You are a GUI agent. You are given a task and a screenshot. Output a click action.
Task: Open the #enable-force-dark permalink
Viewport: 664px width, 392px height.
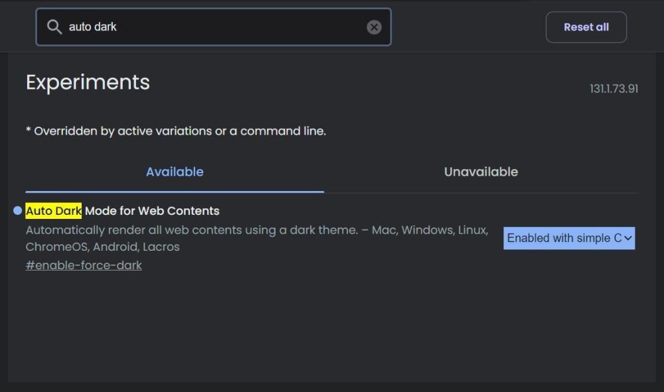tap(83, 265)
